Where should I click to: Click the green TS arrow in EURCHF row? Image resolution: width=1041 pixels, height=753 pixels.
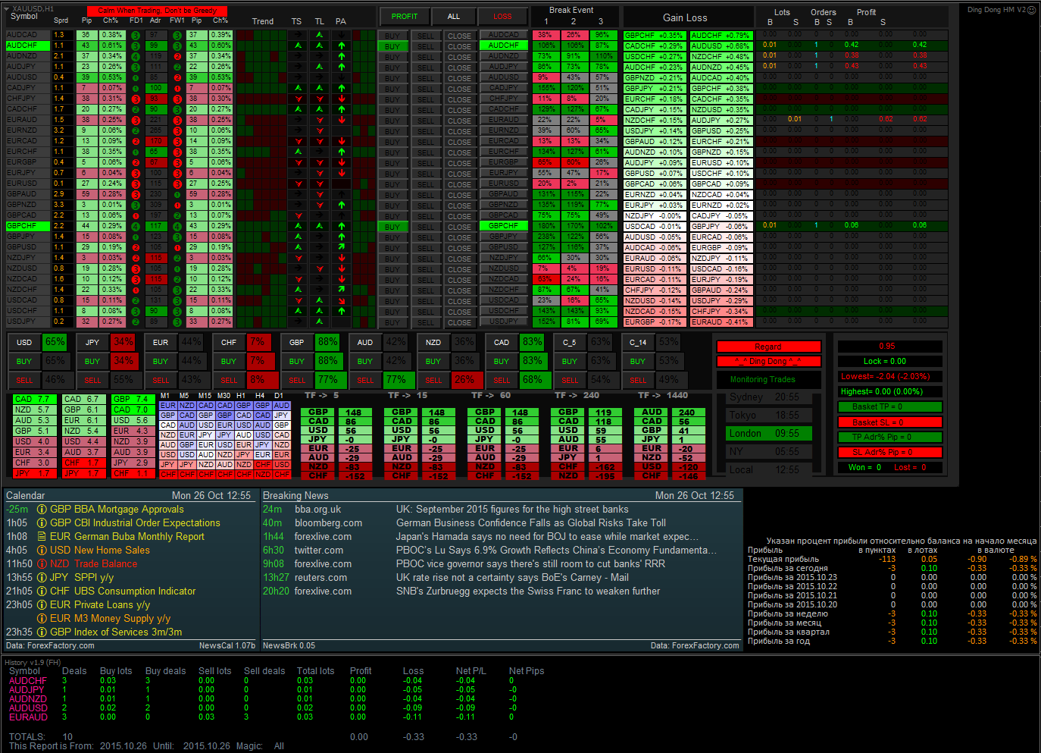pos(298,152)
